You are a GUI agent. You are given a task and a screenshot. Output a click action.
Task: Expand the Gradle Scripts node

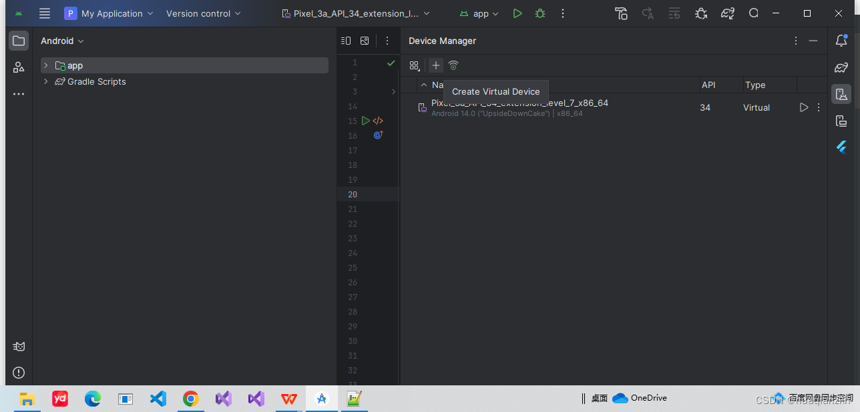tap(45, 81)
